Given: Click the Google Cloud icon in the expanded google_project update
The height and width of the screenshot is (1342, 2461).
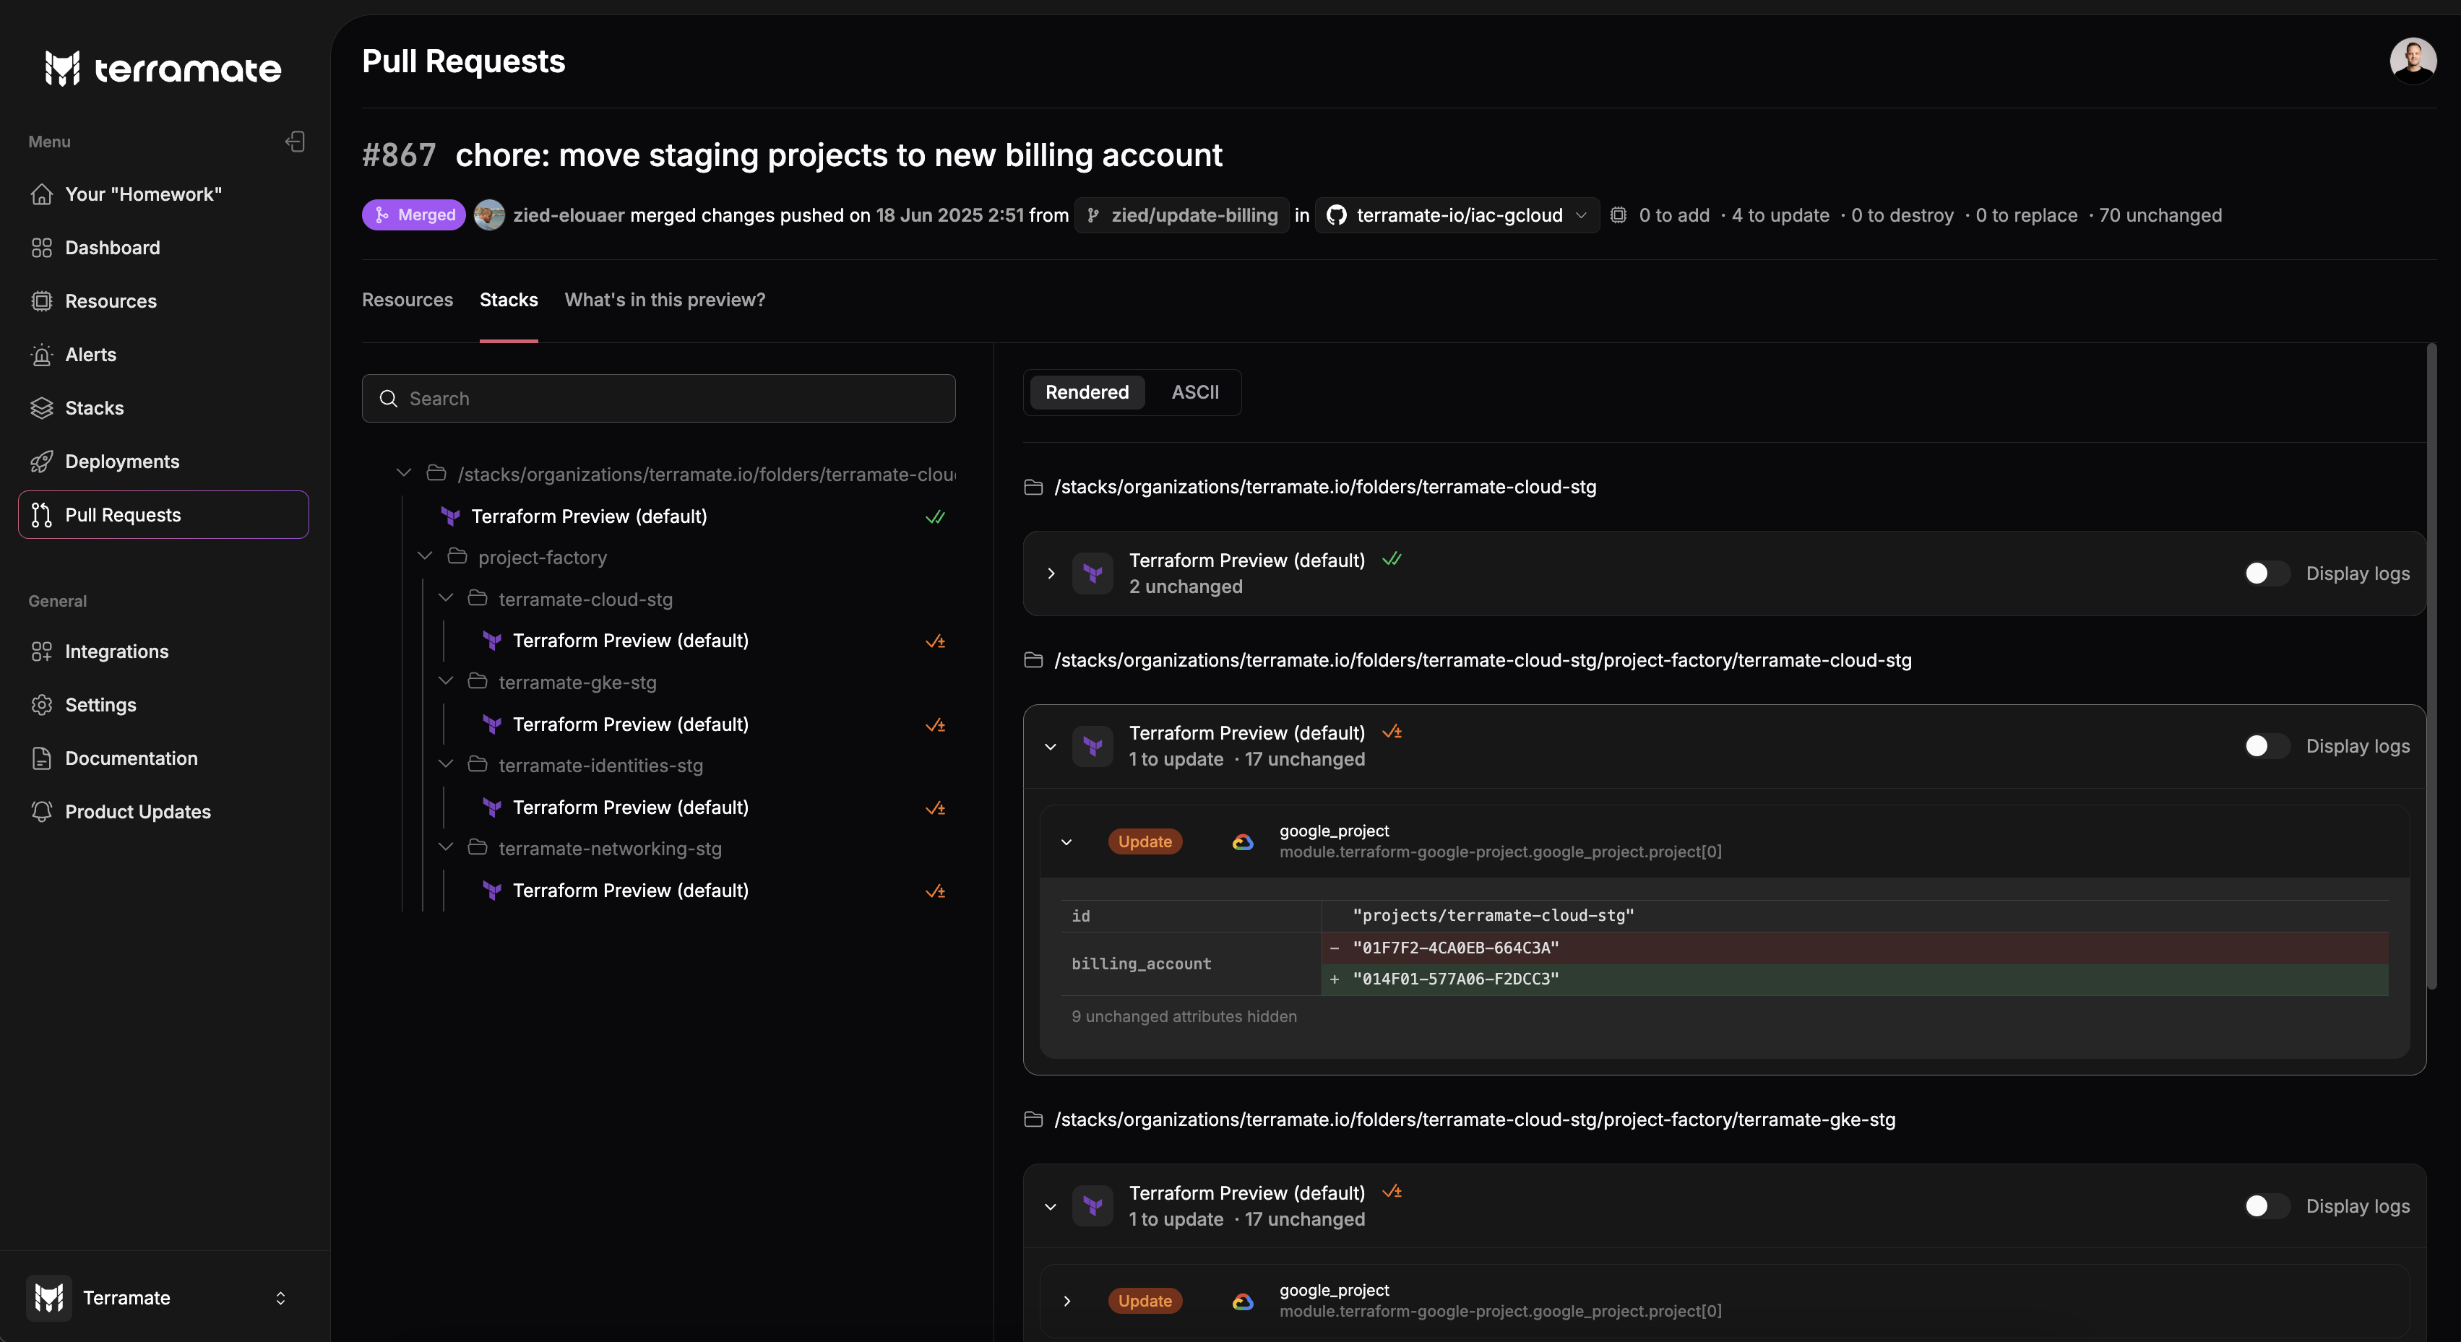Looking at the screenshot, I should [x=1243, y=841].
